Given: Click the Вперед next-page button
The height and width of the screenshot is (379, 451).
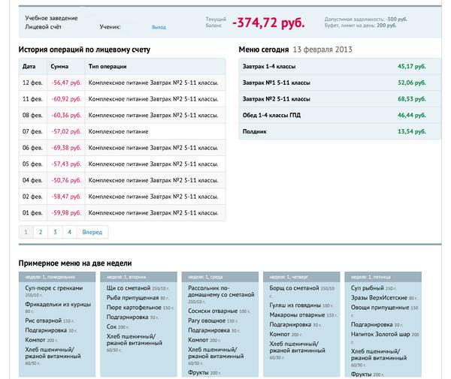Looking at the screenshot, I should click(92, 233).
